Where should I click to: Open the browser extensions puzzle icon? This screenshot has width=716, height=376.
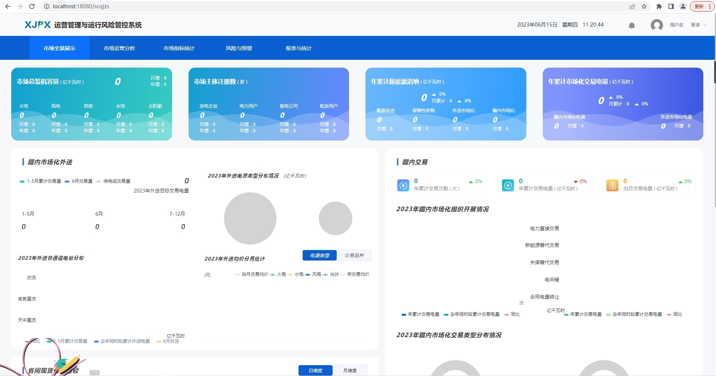(659, 6)
